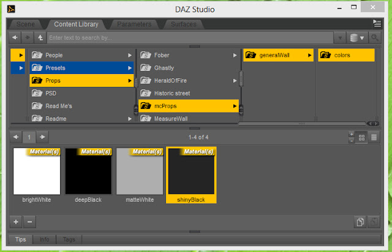
Task: Increase thumbnail size with plus
Action: (x=352, y=135)
